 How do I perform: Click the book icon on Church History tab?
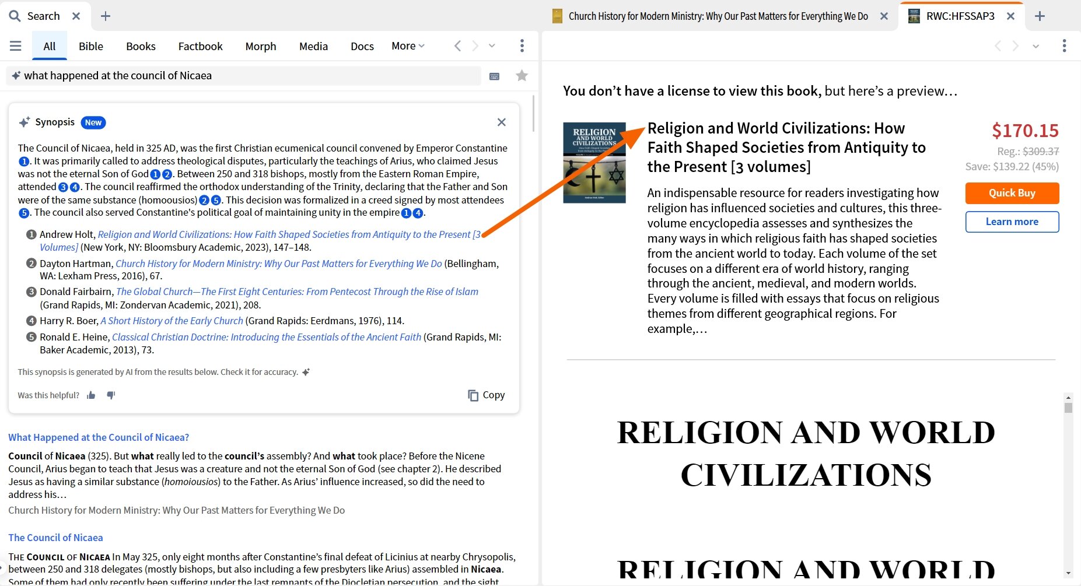tap(557, 16)
